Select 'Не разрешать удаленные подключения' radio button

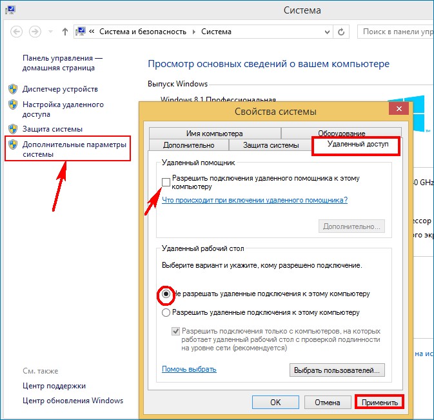(x=166, y=294)
